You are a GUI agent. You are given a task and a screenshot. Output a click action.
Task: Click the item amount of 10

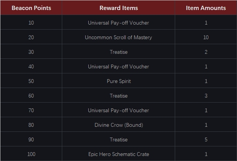(x=206, y=37)
